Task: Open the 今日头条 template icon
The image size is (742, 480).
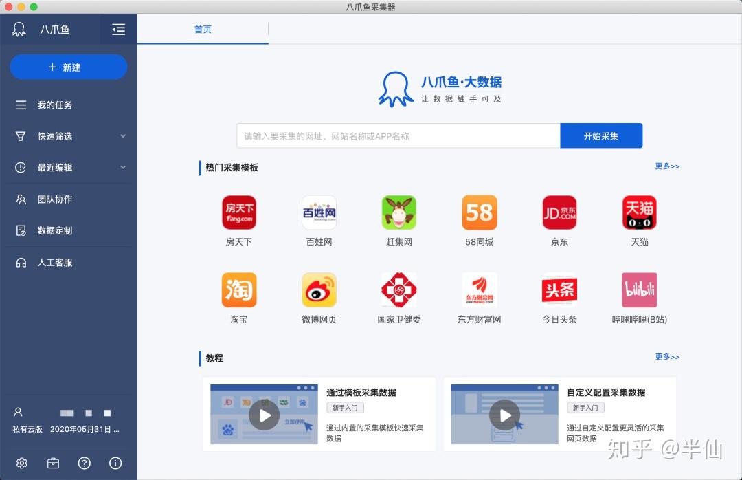Action: [x=559, y=290]
